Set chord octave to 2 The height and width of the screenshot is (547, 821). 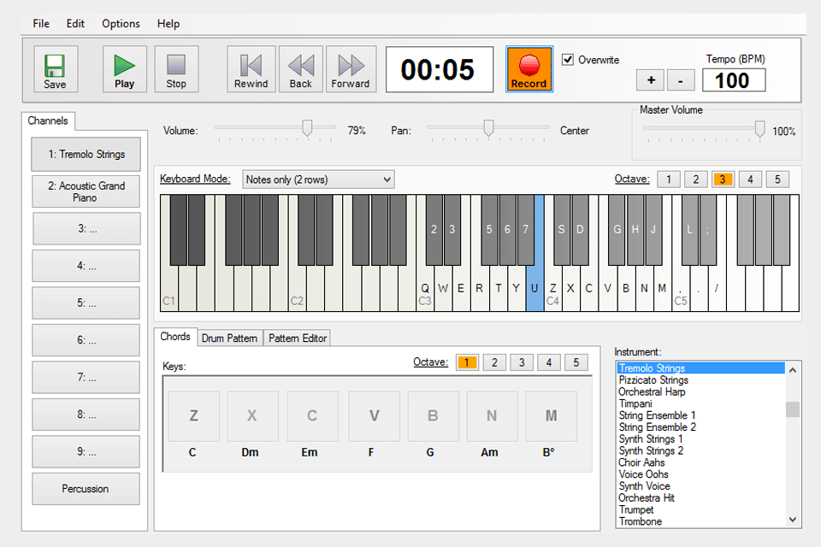(494, 362)
